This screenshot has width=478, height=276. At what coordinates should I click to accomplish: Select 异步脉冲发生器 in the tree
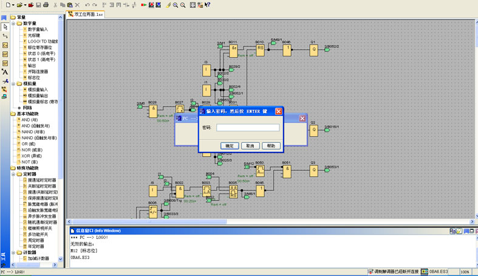coord(42,216)
